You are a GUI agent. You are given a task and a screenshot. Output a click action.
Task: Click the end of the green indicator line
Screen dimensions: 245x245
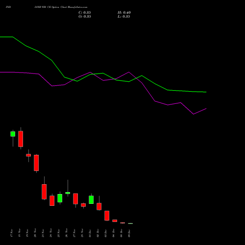(x=206, y=92)
